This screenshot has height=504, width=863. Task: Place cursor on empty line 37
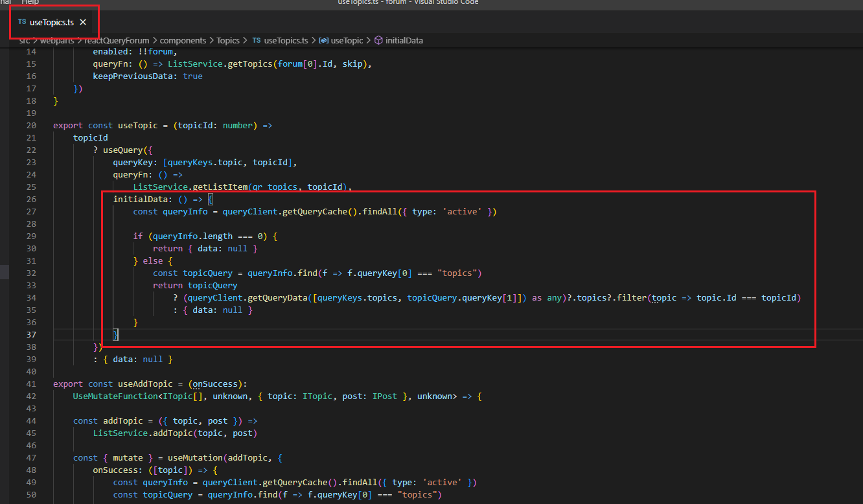[x=259, y=334]
